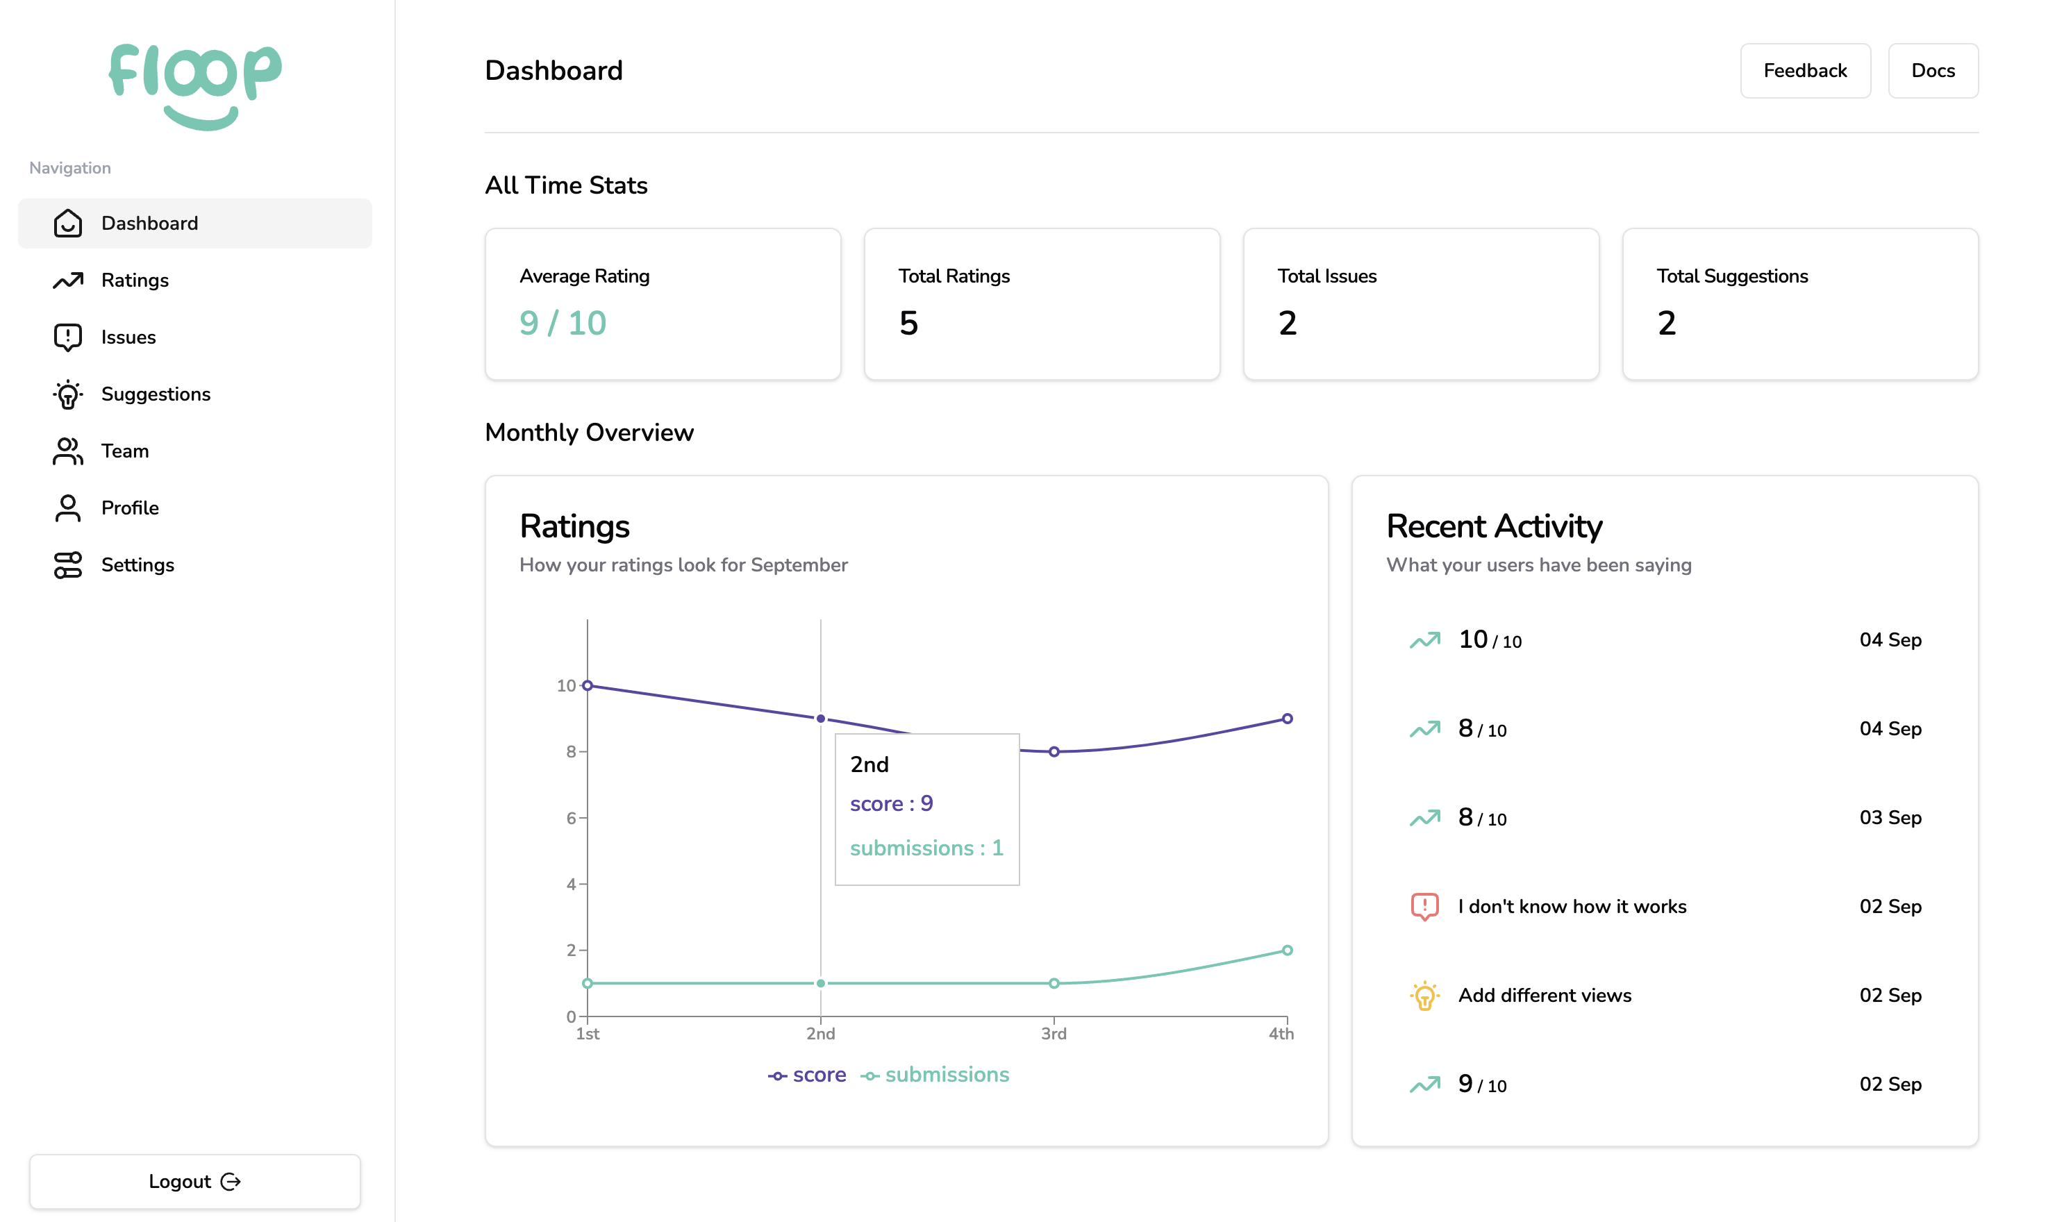2064x1222 pixels.
Task: Click the '9 / 10' activity entry
Action: point(1665,1085)
